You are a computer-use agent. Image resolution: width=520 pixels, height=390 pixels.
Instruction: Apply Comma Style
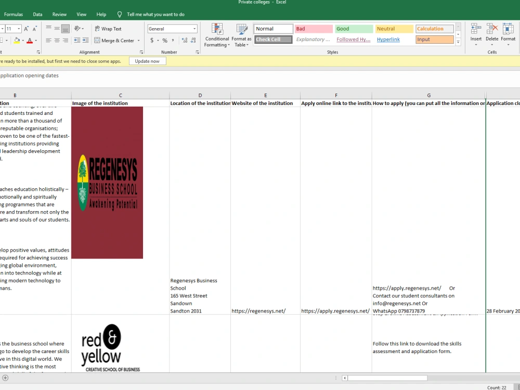coord(173,41)
